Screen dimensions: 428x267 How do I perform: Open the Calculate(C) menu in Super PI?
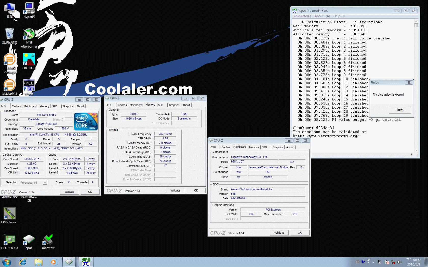point(302,16)
